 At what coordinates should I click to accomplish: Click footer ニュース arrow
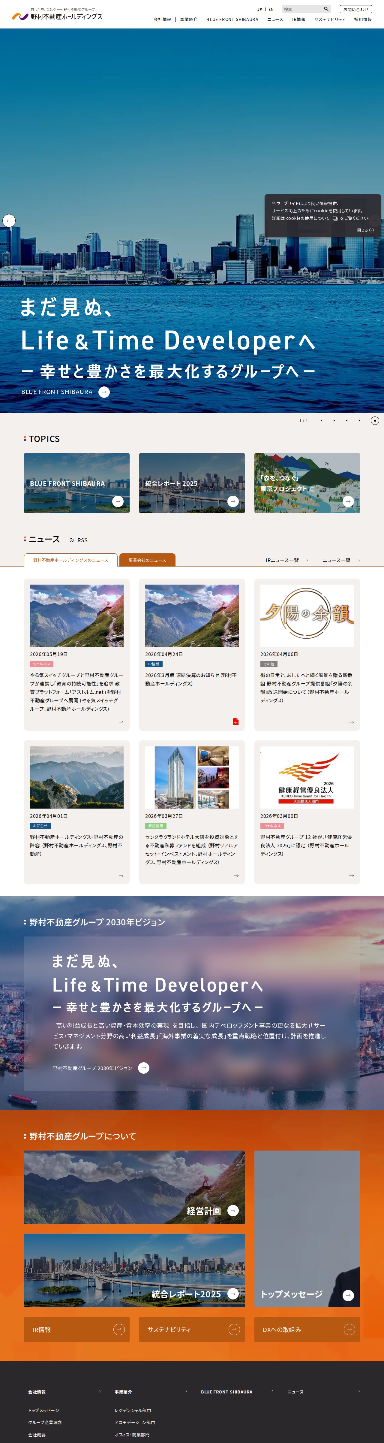coord(358,1391)
